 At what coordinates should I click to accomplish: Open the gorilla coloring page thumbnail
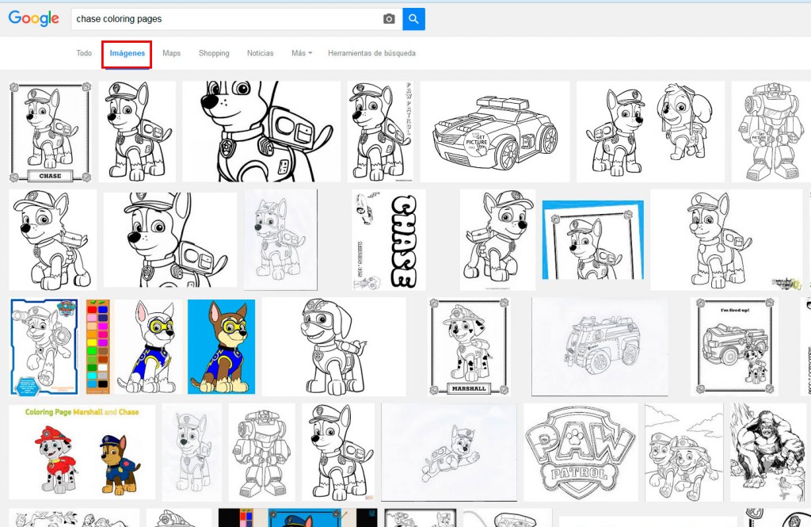click(x=767, y=453)
